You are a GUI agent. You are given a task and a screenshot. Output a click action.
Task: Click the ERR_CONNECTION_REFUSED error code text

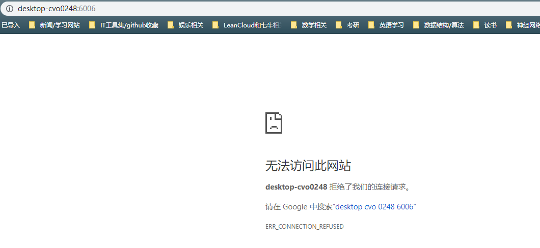click(305, 227)
